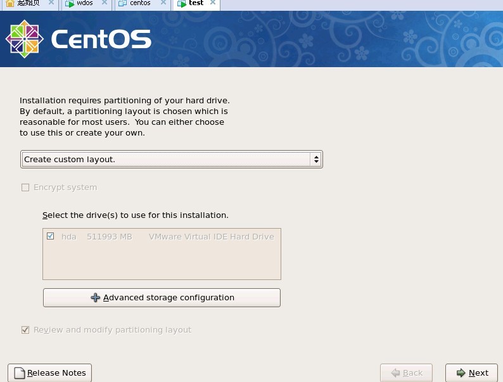This screenshot has width=503, height=382.
Task: Close the test tab
Action: pyautogui.click(x=213, y=3)
